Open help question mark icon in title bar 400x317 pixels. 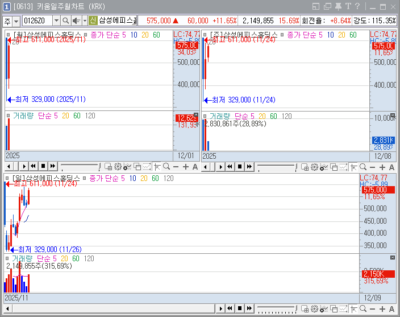[x=357, y=6]
